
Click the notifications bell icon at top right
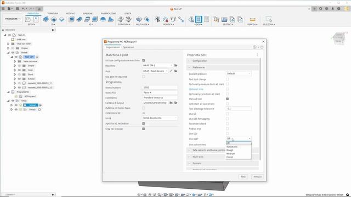333,9
